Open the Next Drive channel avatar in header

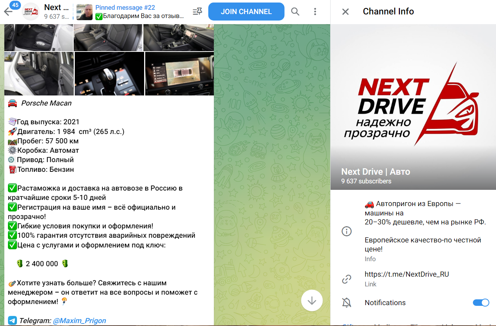[31, 12]
